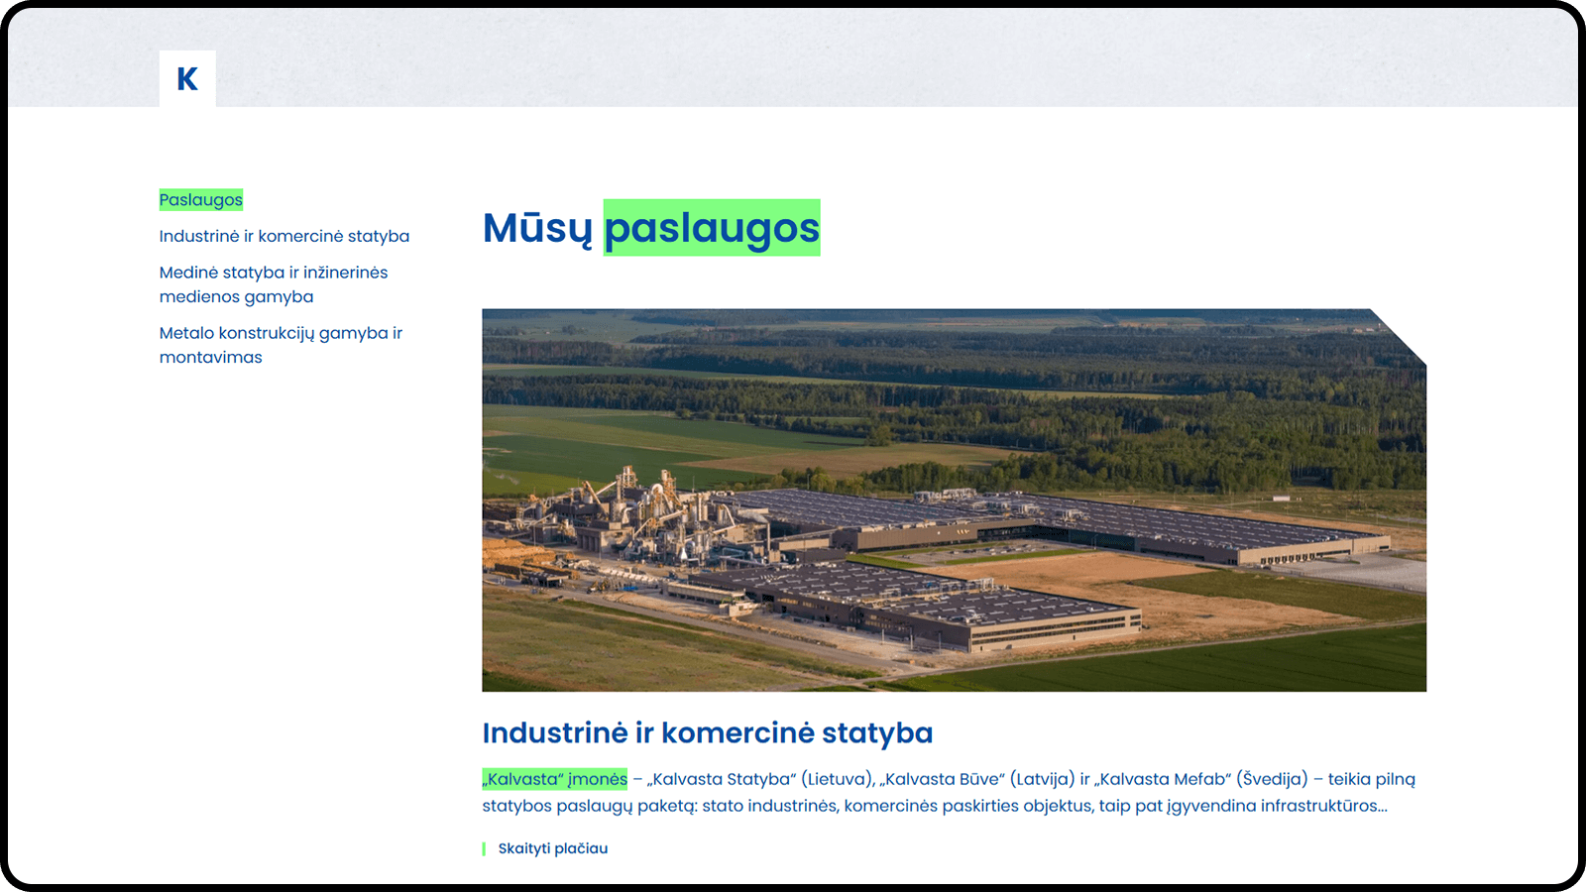This screenshot has height=892, width=1586.
Task: Select Metalo konstrukcijų gamyba ir montavimas
Action: (281, 345)
